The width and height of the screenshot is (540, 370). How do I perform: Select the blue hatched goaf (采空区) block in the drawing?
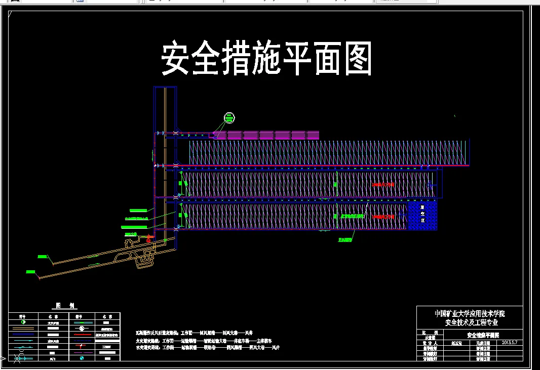(421, 215)
